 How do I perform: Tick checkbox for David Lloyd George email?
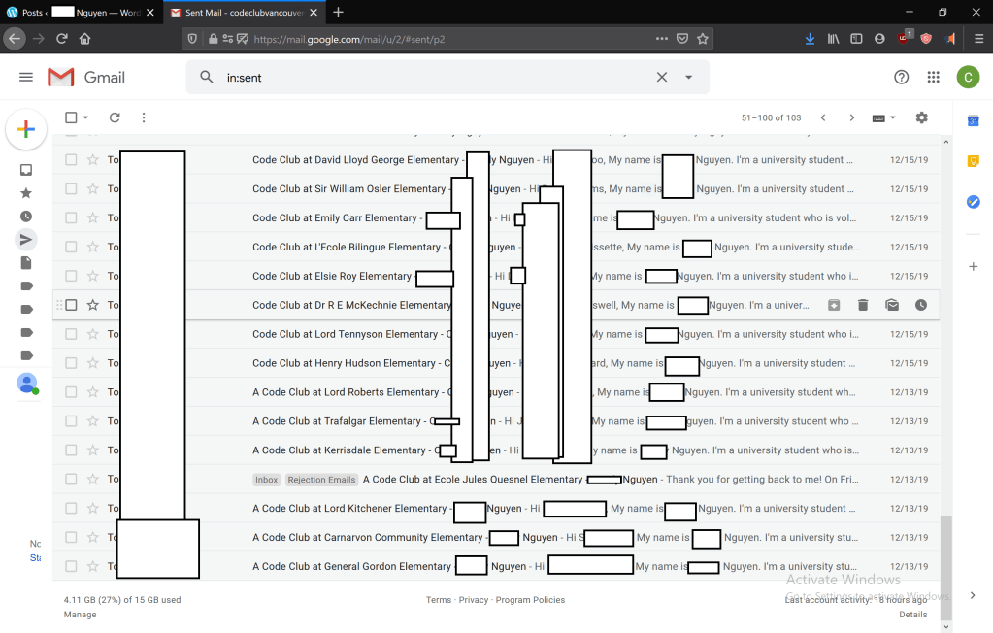click(71, 160)
